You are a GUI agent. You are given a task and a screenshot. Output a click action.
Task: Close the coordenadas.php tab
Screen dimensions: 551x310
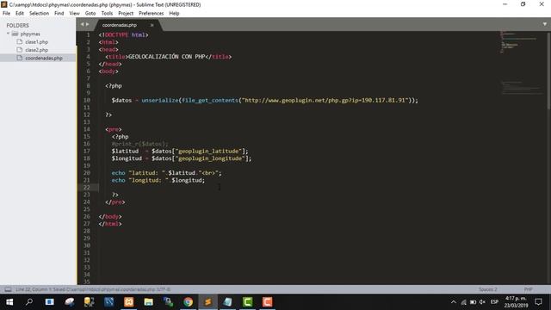(x=152, y=25)
